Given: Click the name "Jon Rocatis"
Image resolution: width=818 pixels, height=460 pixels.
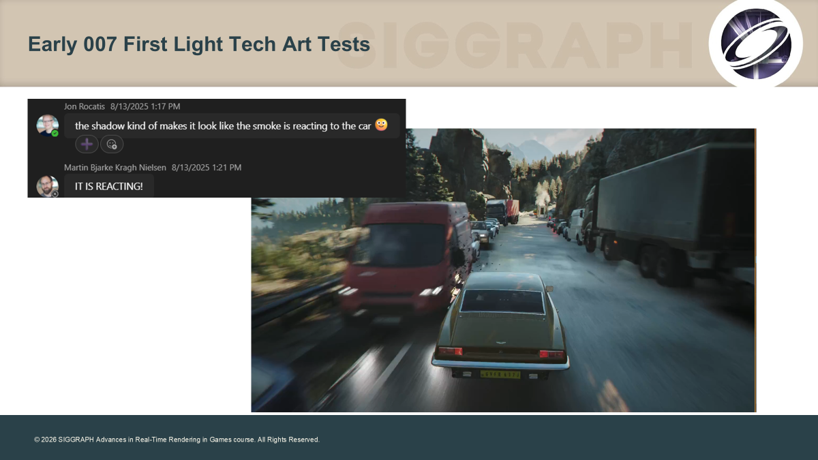Looking at the screenshot, I should (85, 107).
